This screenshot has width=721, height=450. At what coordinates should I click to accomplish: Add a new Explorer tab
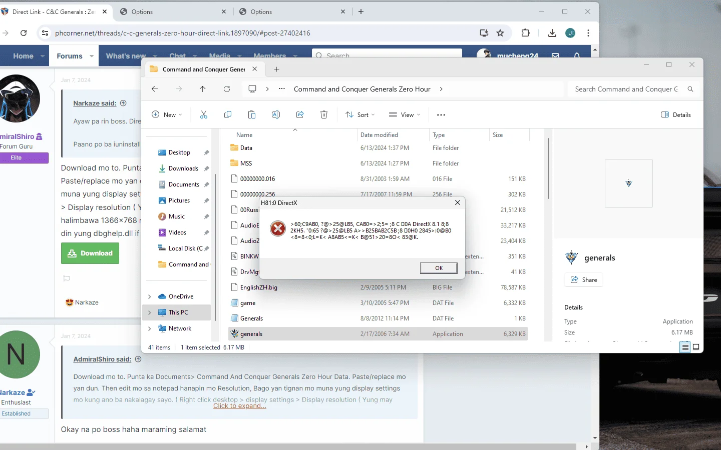click(277, 69)
